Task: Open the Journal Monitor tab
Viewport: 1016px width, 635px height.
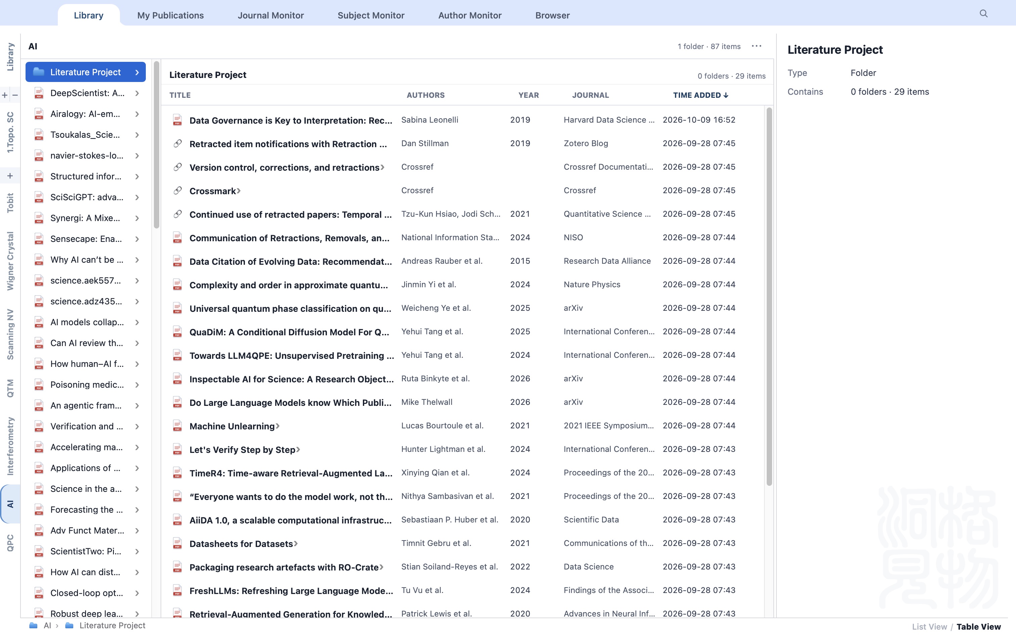Action: coord(271,15)
